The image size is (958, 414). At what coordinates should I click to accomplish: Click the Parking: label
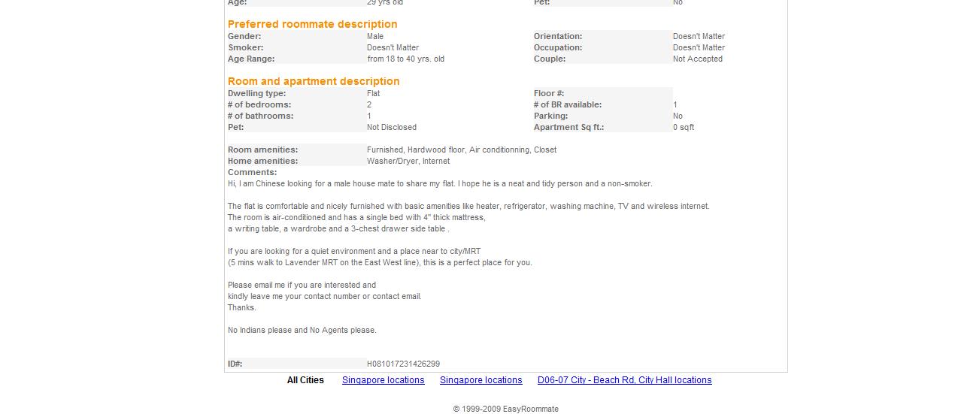550,116
